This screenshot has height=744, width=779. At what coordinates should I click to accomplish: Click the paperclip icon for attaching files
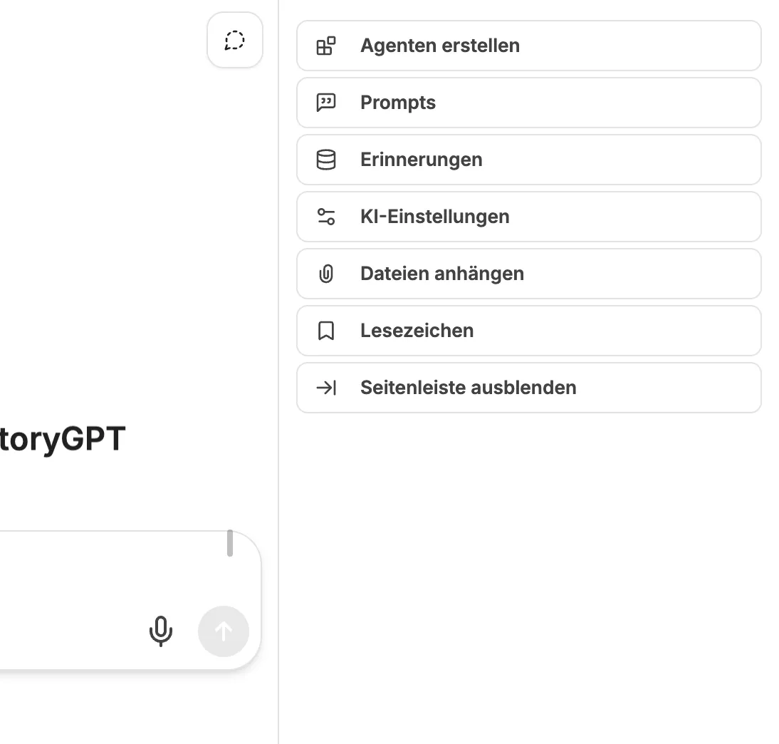[x=326, y=274]
